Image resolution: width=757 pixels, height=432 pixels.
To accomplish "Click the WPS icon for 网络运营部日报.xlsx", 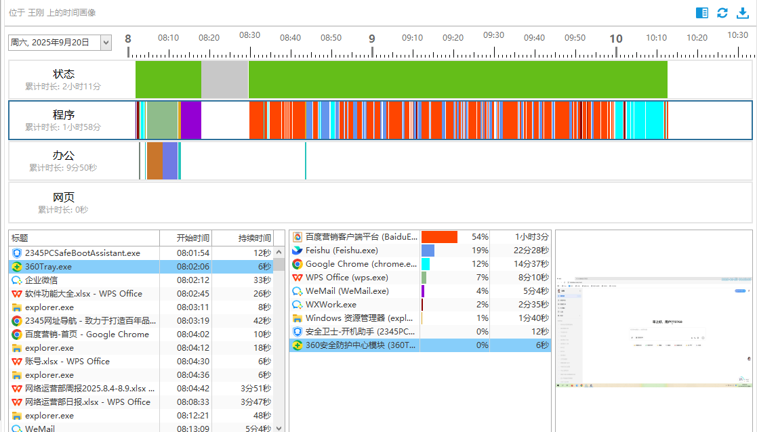I will click(17, 402).
